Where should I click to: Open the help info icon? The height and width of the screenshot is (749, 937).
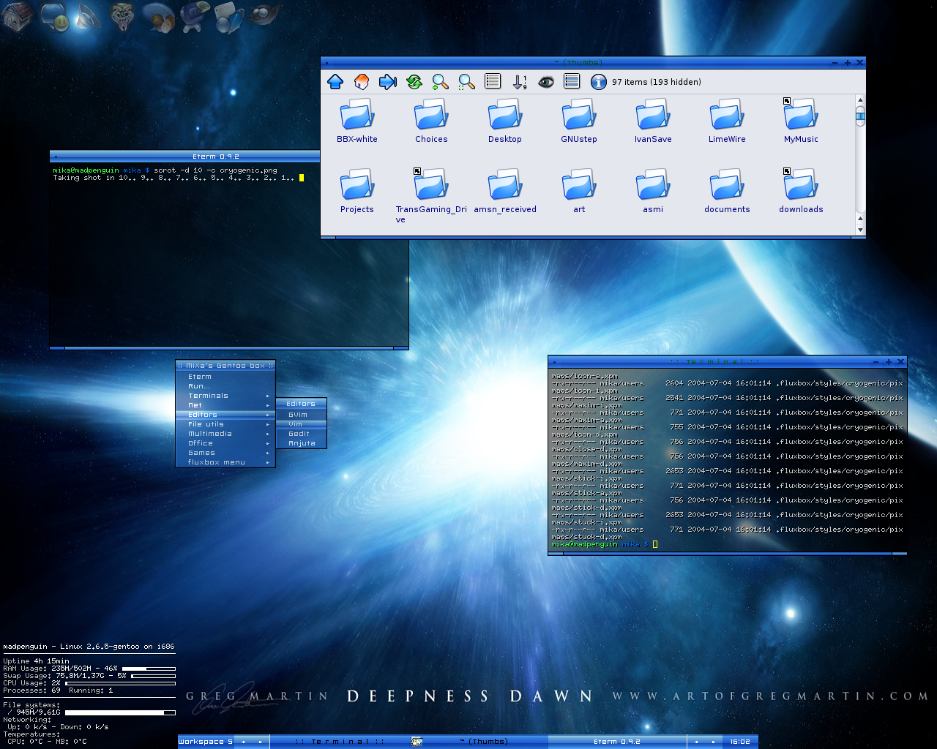tap(599, 82)
